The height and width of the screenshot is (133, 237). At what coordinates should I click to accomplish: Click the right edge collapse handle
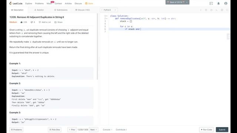click(228, 37)
